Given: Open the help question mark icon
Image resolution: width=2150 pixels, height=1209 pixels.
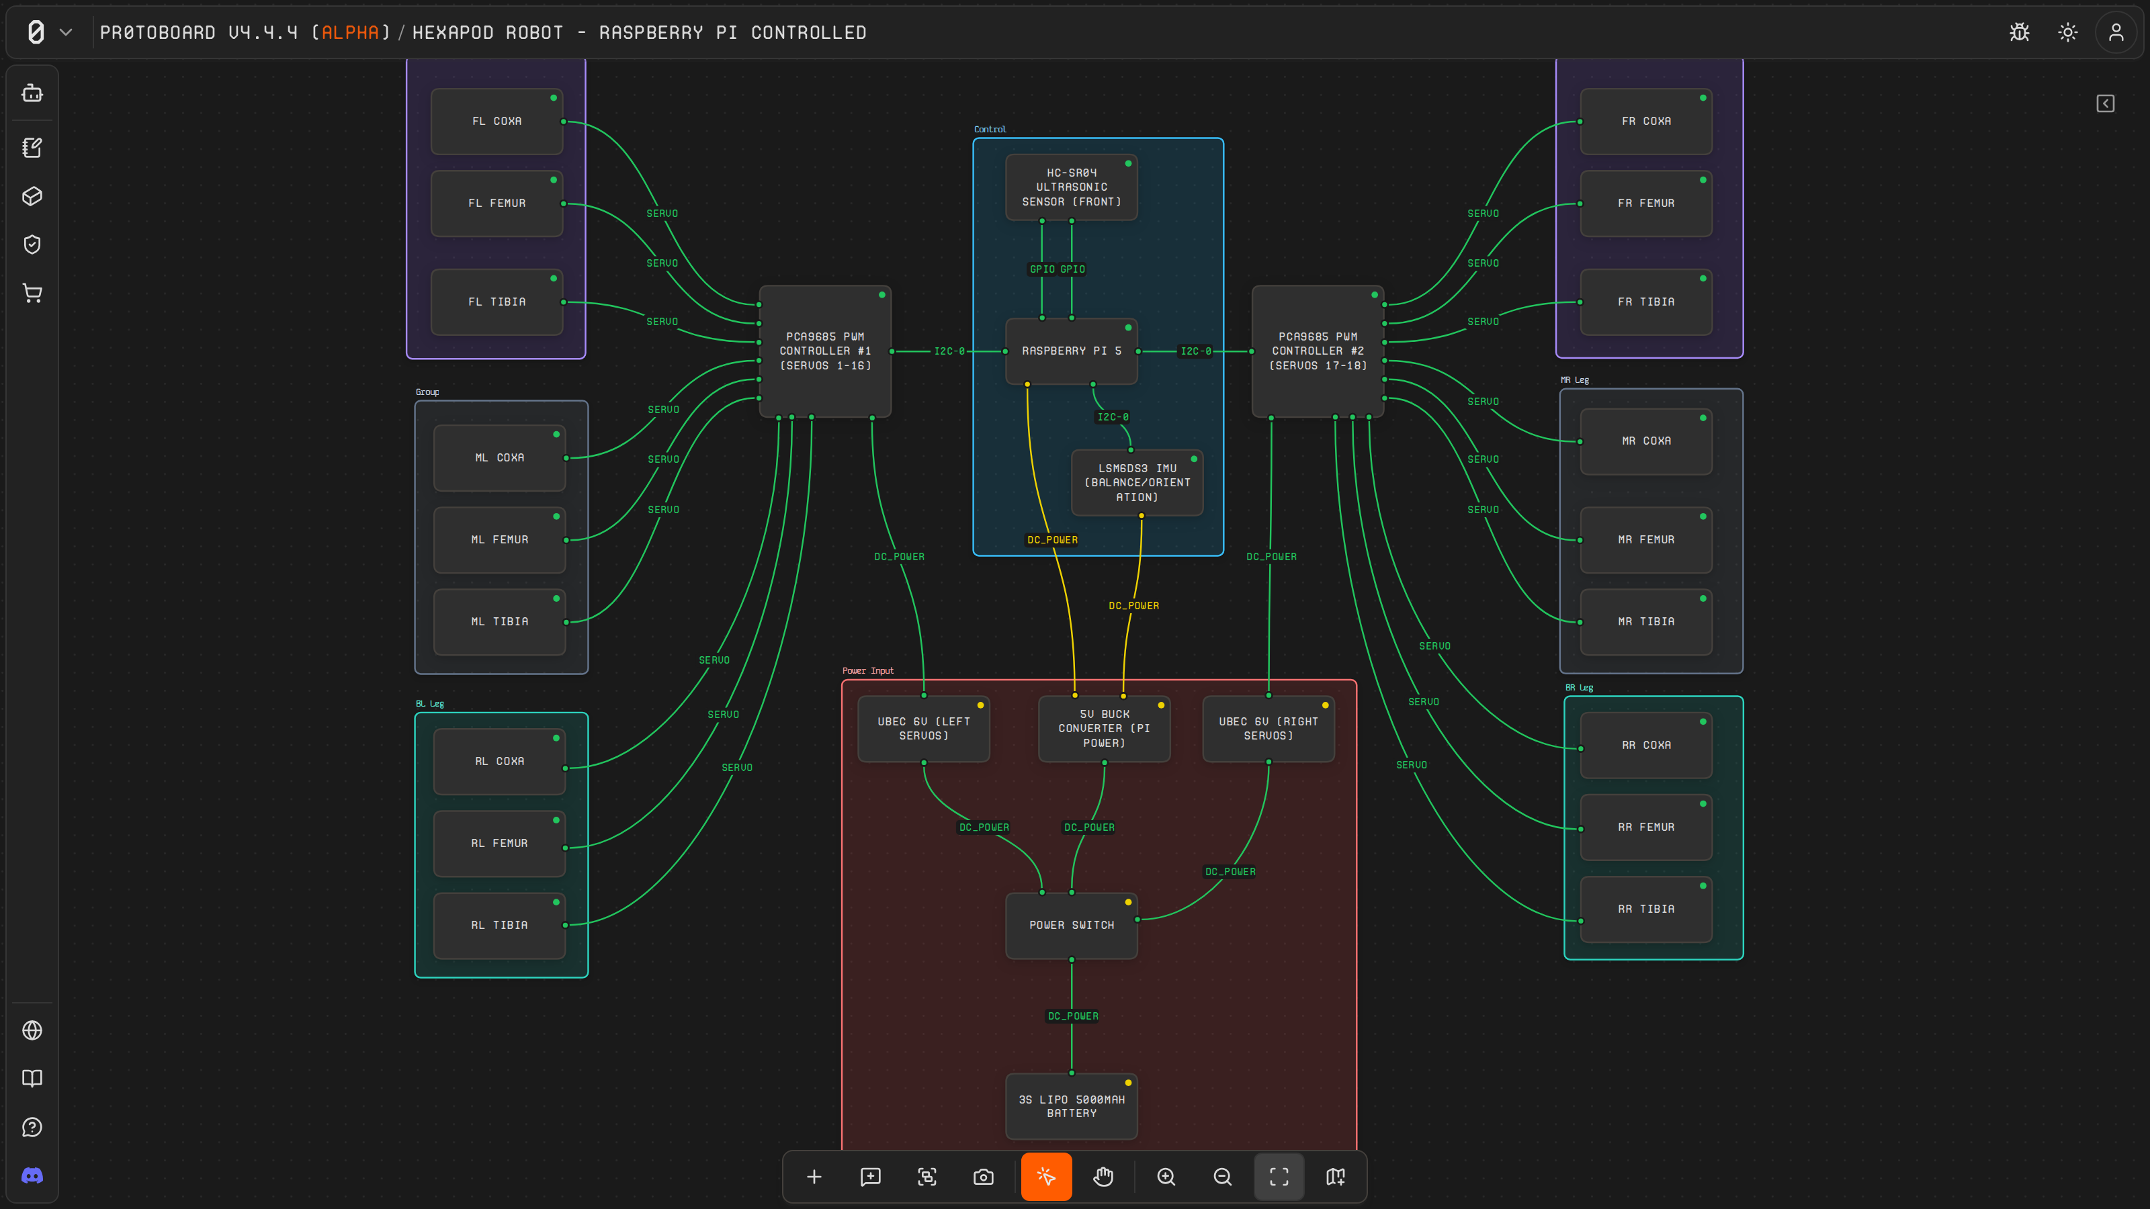Looking at the screenshot, I should 32,1127.
